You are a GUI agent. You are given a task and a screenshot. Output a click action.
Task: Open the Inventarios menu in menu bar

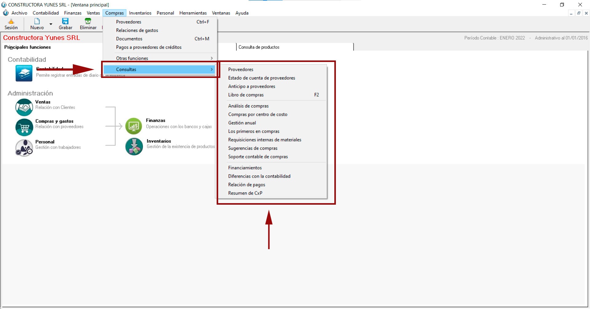140,13
